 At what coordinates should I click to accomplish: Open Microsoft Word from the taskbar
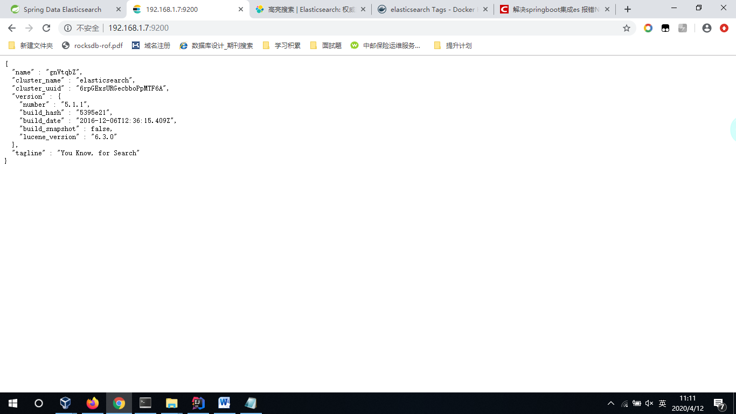pyautogui.click(x=224, y=403)
